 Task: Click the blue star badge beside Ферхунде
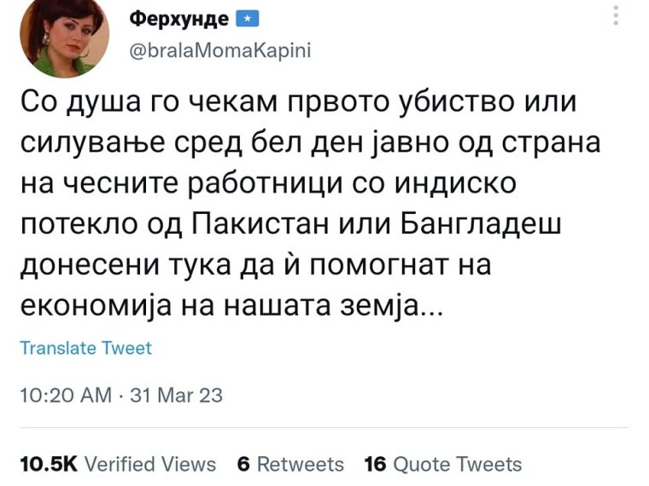click(x=247, y=19)
